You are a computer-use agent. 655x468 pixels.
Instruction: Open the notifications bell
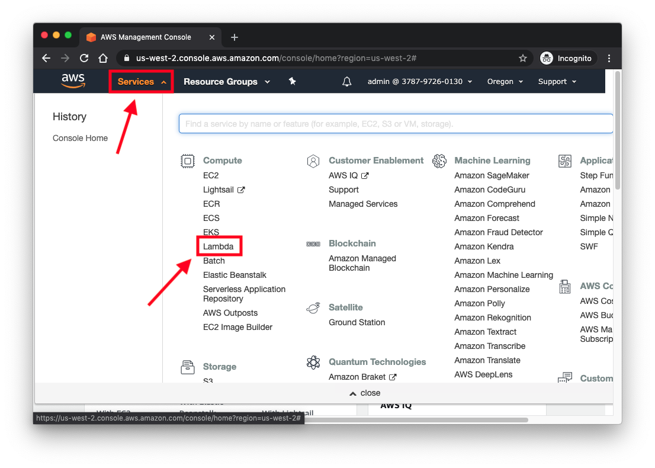(x=346, y=82)
